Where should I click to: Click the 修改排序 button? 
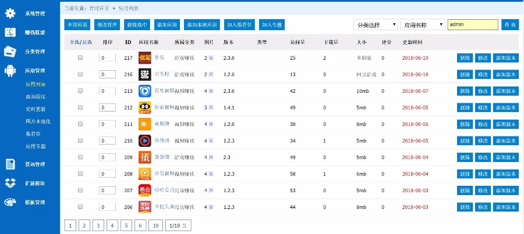coord(107,24)
